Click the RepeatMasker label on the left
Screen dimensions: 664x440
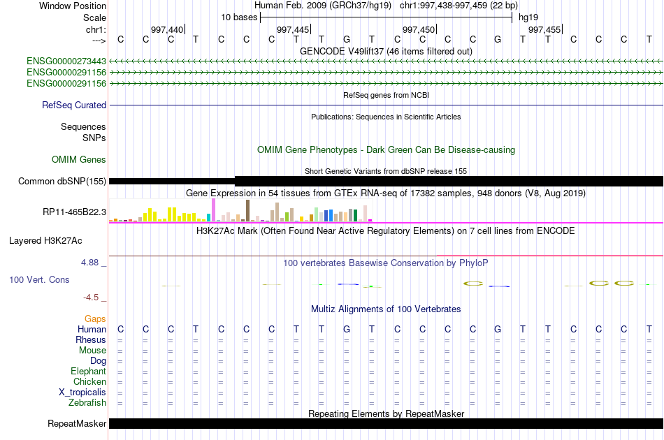point(77,423)
